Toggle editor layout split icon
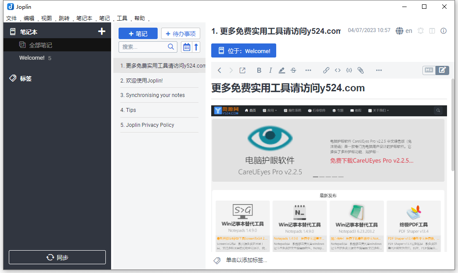 click(x=432, y=31)
